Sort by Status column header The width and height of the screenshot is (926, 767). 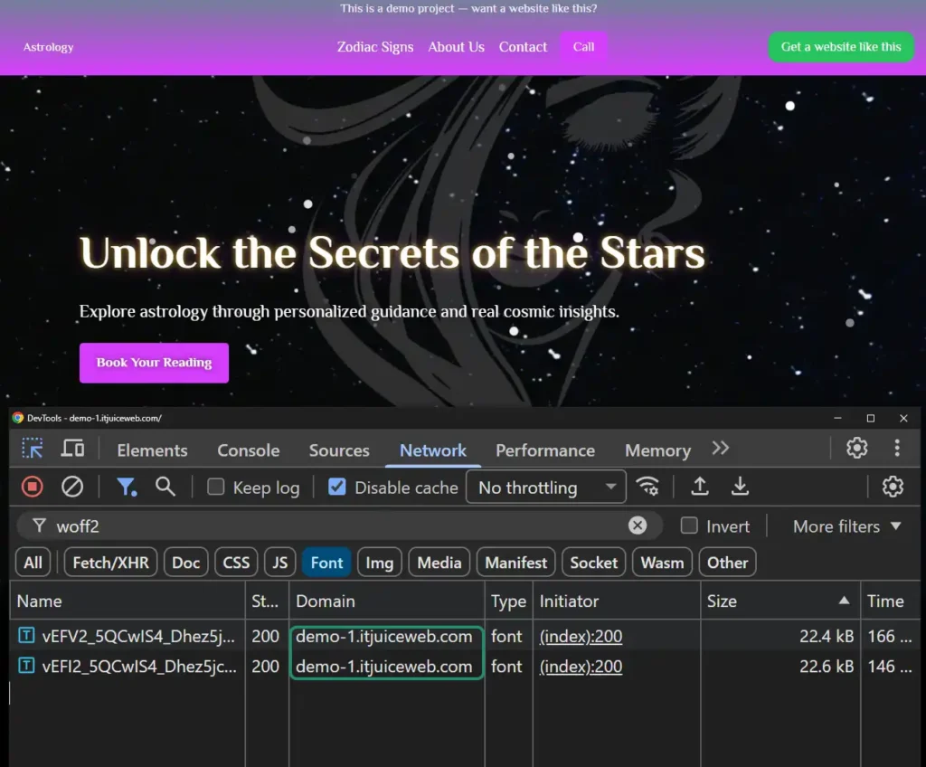[x=267, y=601]
